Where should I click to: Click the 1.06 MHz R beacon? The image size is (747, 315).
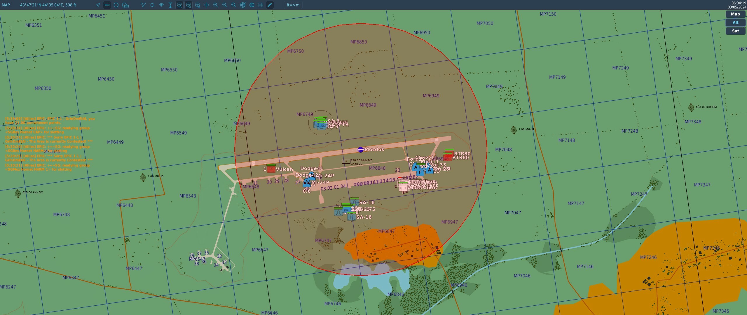click(514, 130)
